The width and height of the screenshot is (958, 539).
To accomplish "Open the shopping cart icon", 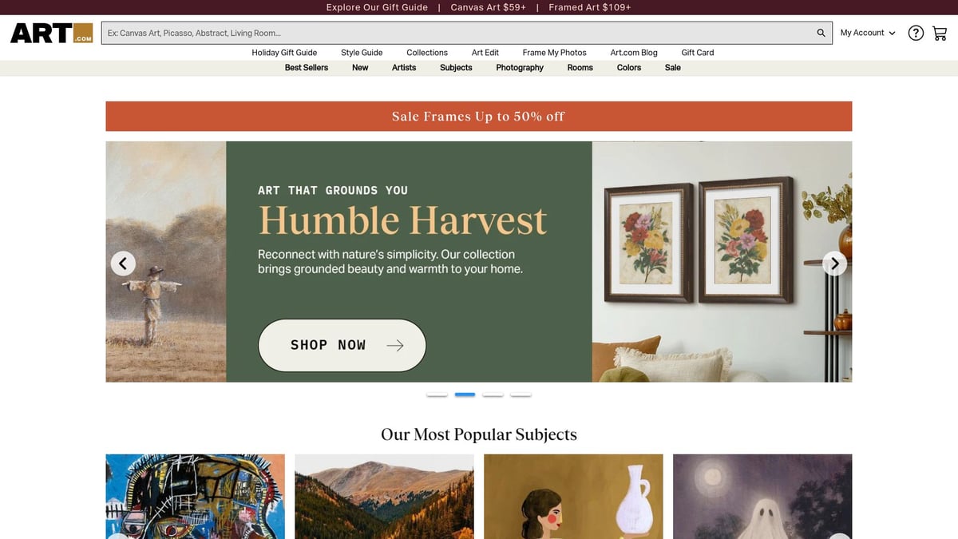I will pyautogui.click(x=940, y=33).
